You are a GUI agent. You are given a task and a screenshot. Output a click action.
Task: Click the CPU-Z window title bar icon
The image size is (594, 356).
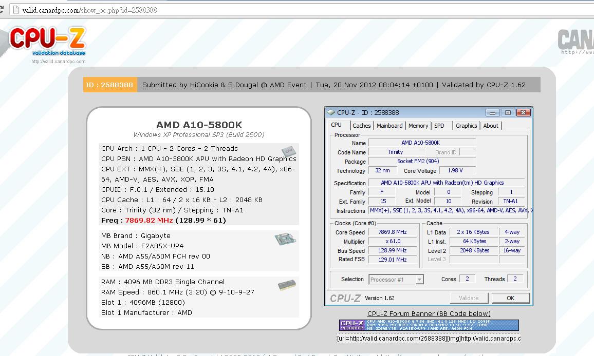tap(331, 113)
